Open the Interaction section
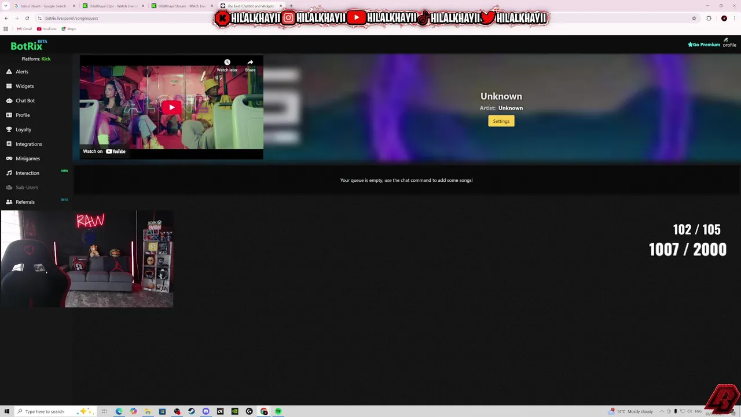The width and height of the screenshot is (741, 417). coord(27,173)
